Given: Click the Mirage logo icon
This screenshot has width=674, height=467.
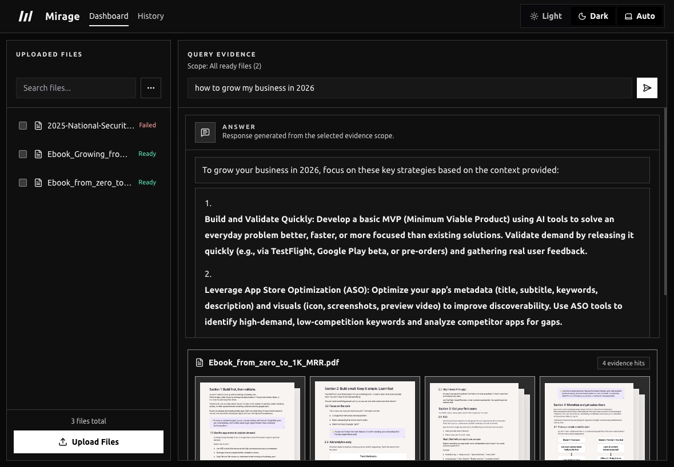Looking at the screenshot, I should pos(26,16).
